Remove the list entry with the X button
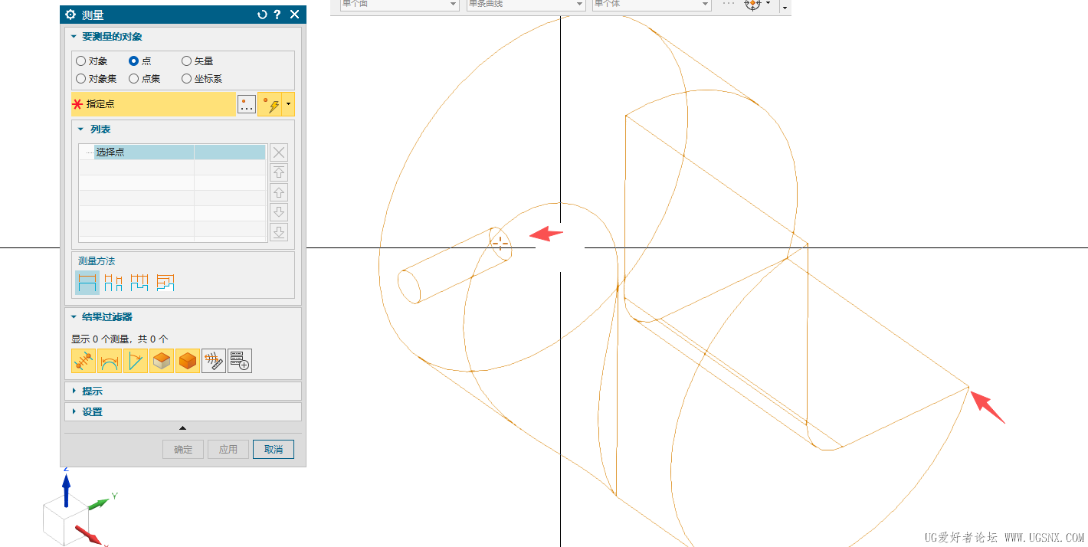The image size is (1088, 547). pos(280,152)
